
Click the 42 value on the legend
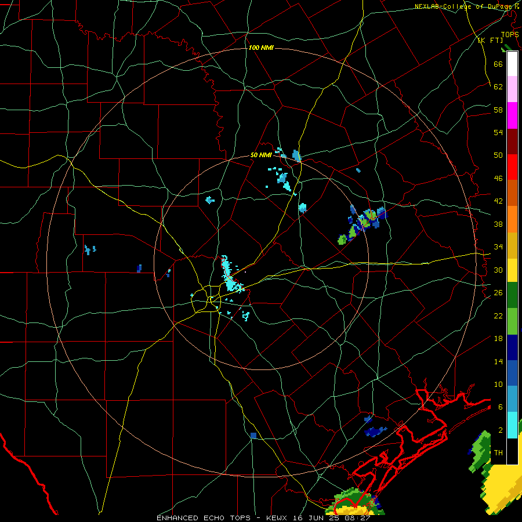[498, 201]
